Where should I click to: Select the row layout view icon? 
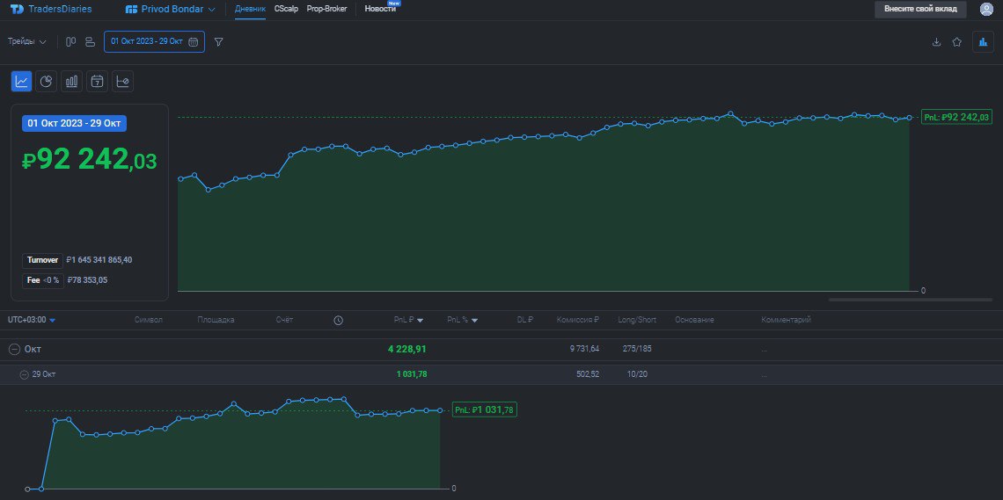[91, 41]
